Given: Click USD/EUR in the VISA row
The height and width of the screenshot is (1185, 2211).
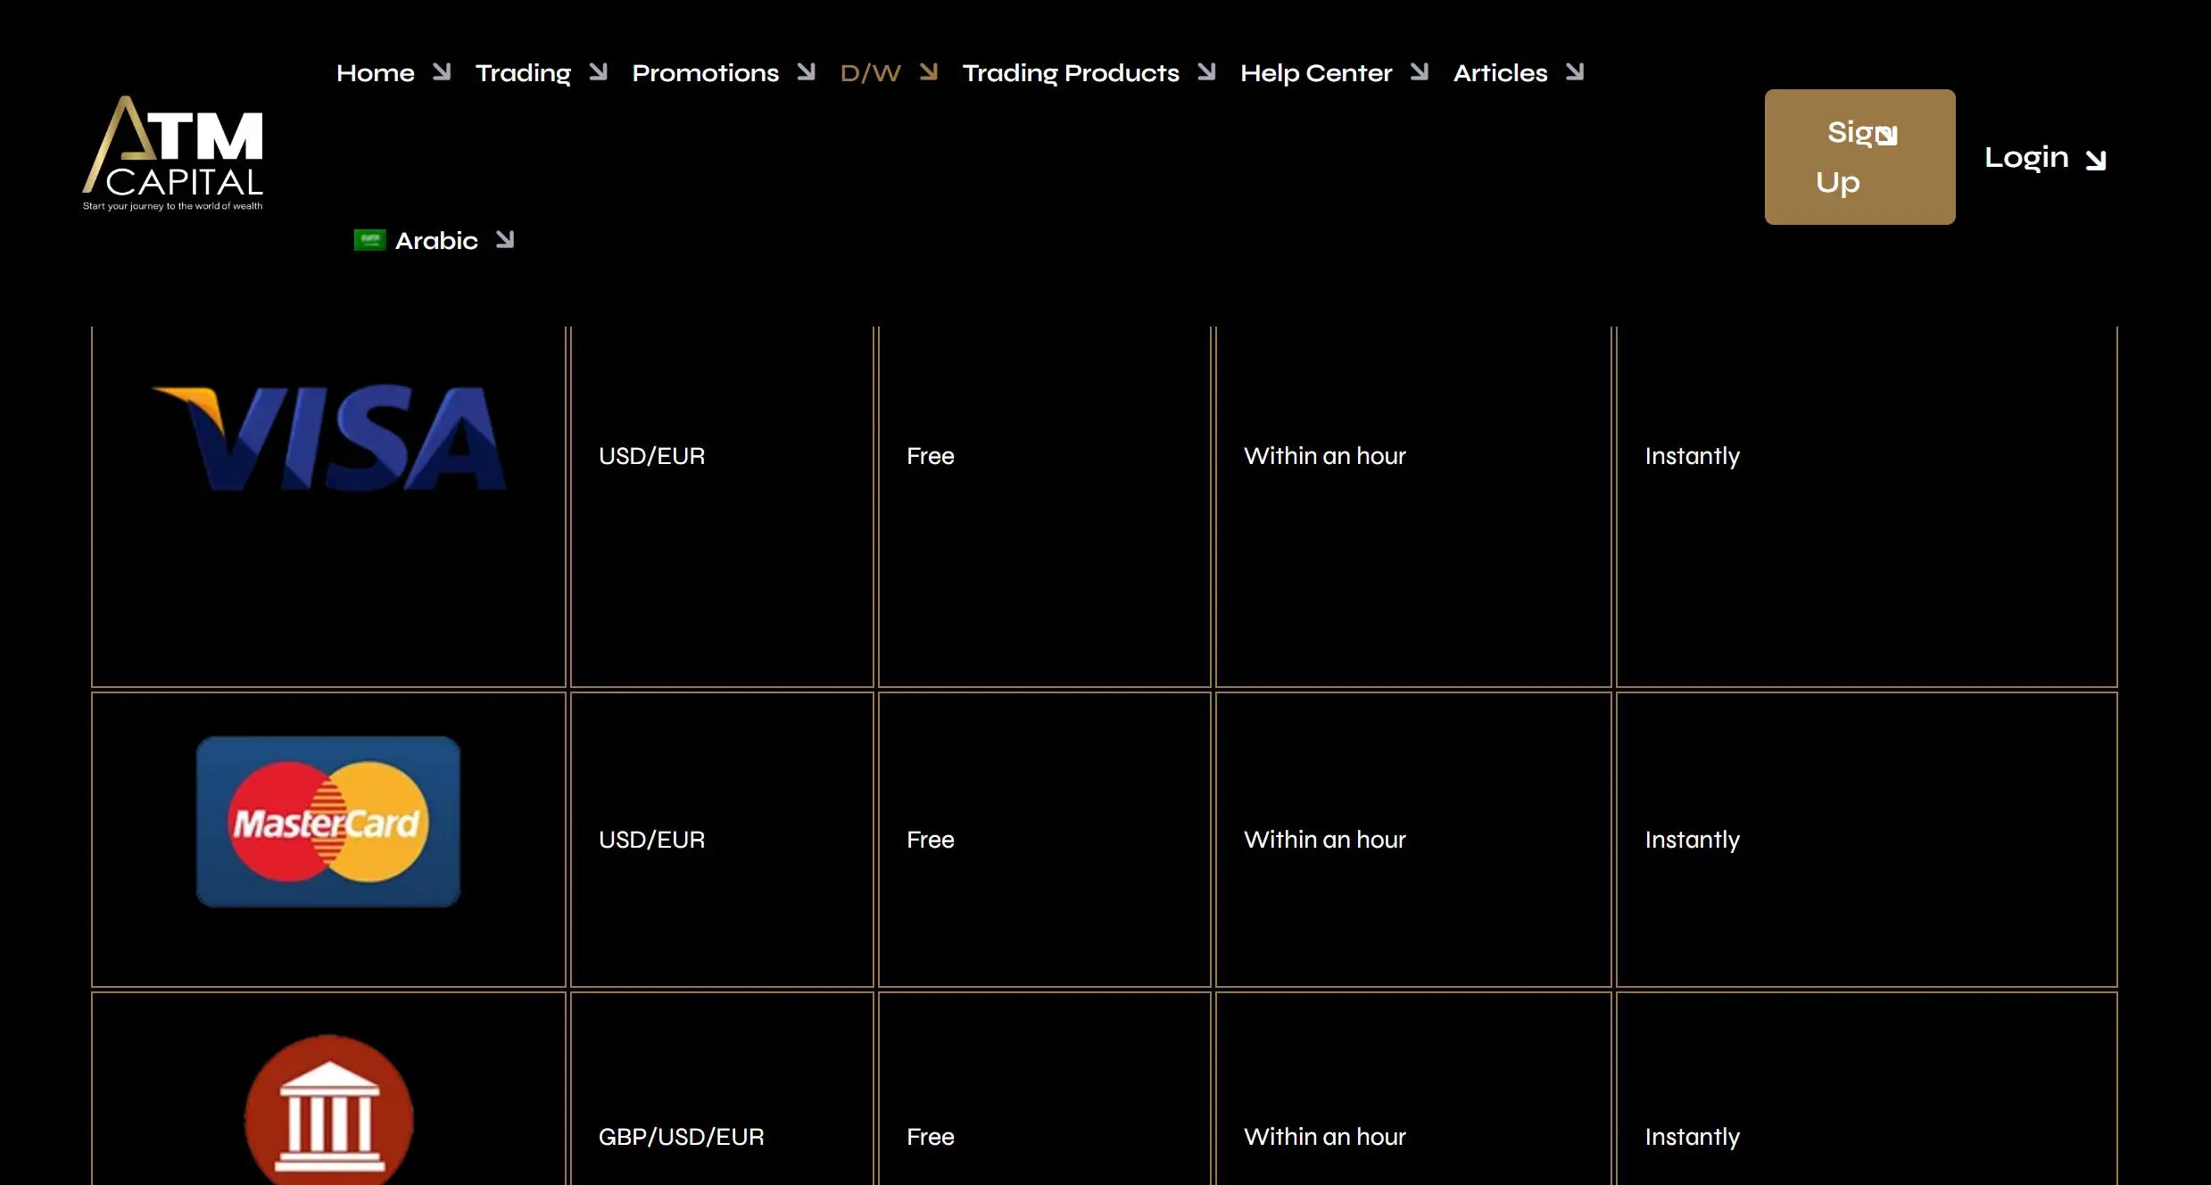Looking at the screenshot, I should coord(652,456).
